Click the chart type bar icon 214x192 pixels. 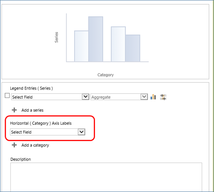pyautogui.click(x=154, y=97)
